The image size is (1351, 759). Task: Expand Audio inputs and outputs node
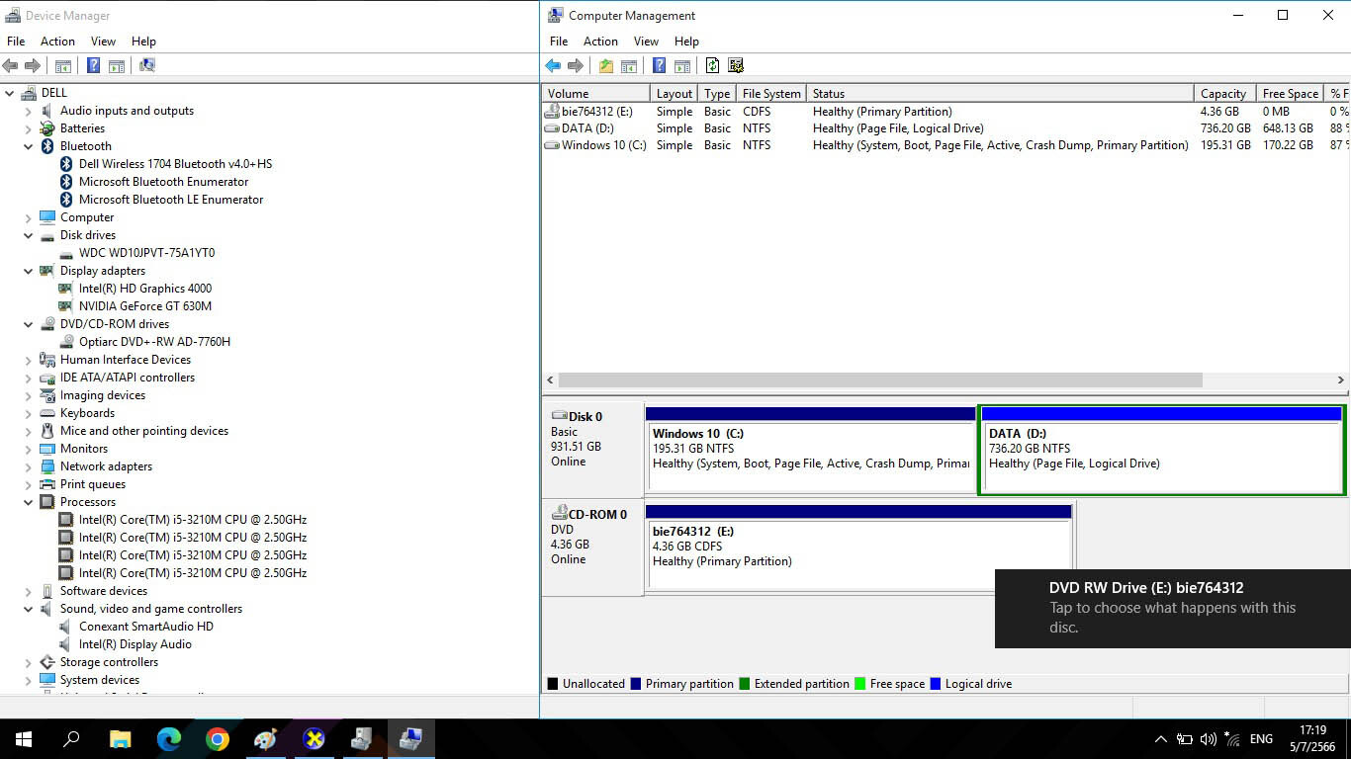[x=29, y=111]
